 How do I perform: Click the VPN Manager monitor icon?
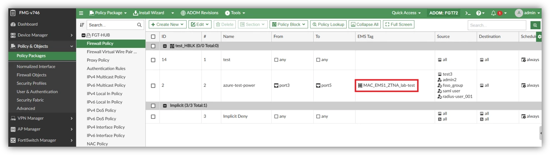point(13,118)
